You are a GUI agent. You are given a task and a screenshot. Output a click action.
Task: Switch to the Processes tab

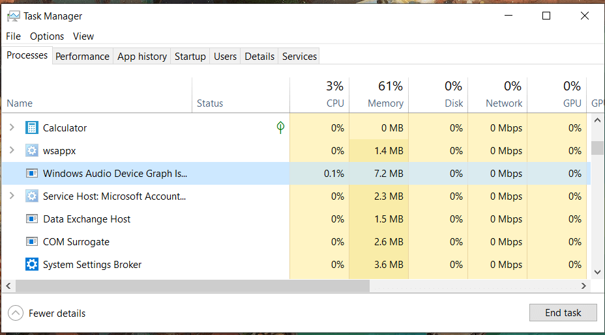[27, 55]
